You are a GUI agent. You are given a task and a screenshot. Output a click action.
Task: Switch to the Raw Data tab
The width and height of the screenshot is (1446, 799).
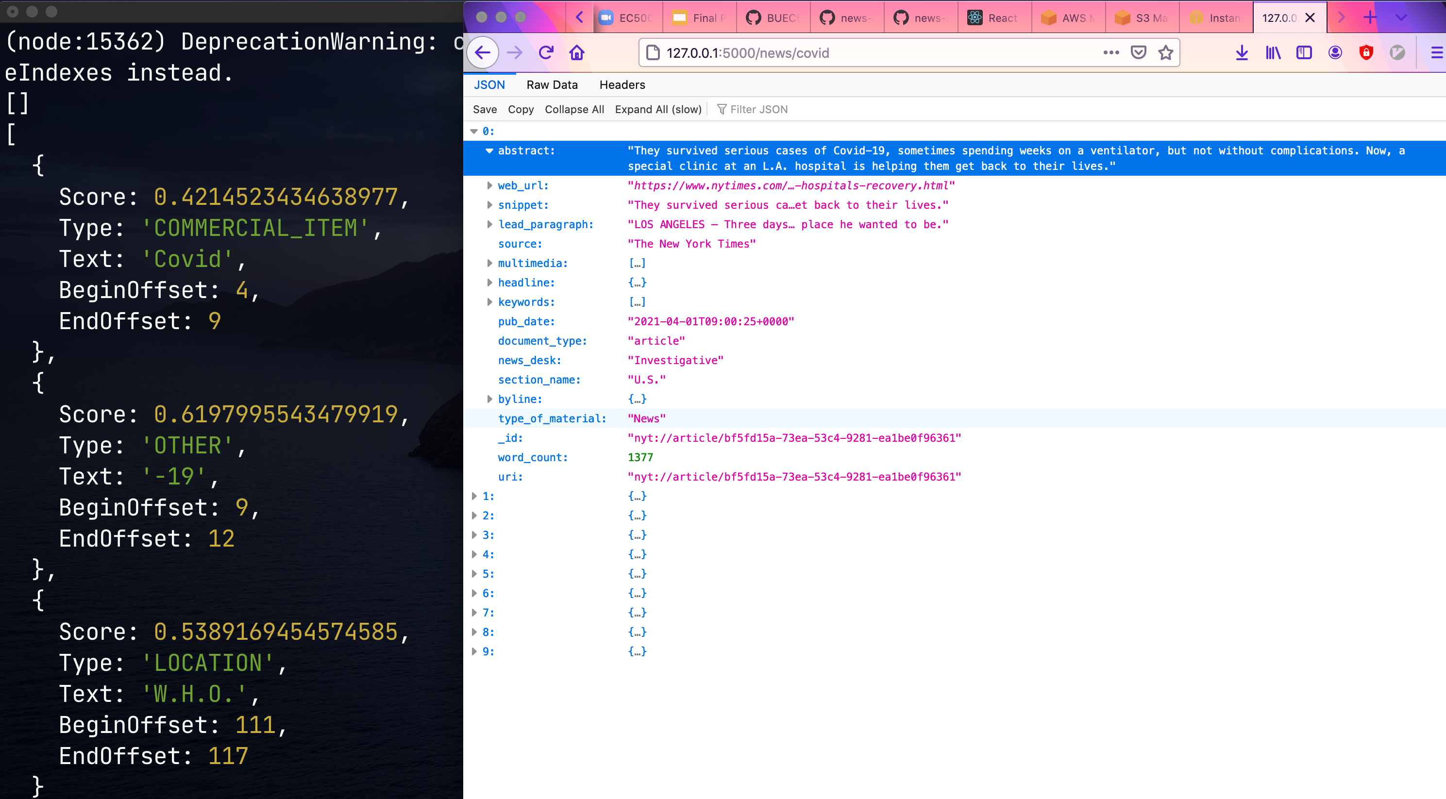tap(552, 85)
